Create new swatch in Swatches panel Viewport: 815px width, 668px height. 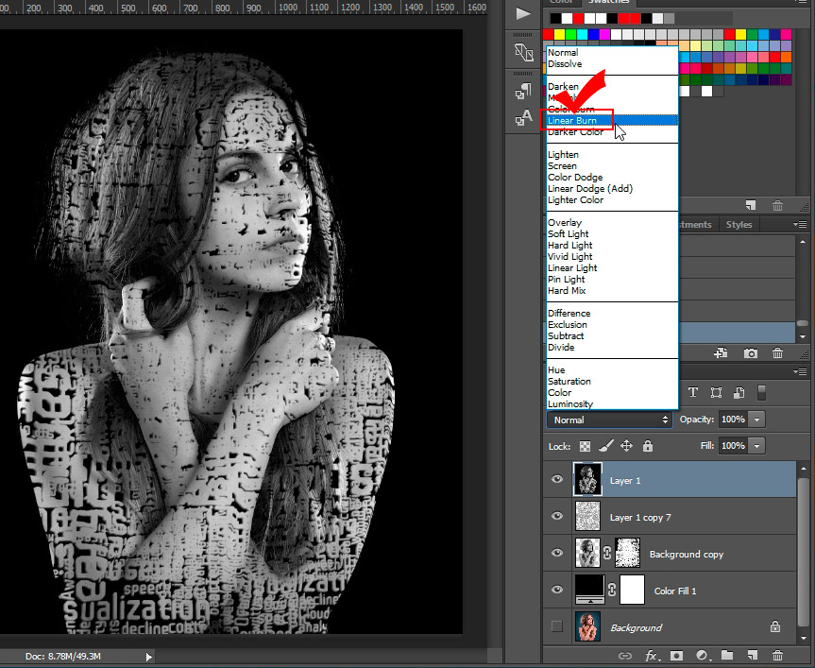pos(750,205)
